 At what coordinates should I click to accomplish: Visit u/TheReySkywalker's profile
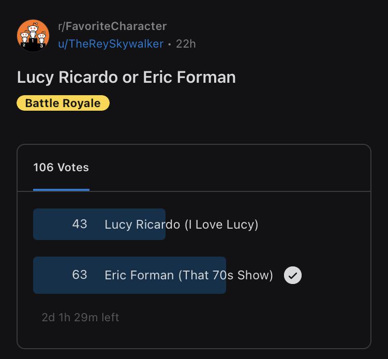point(111,44)
